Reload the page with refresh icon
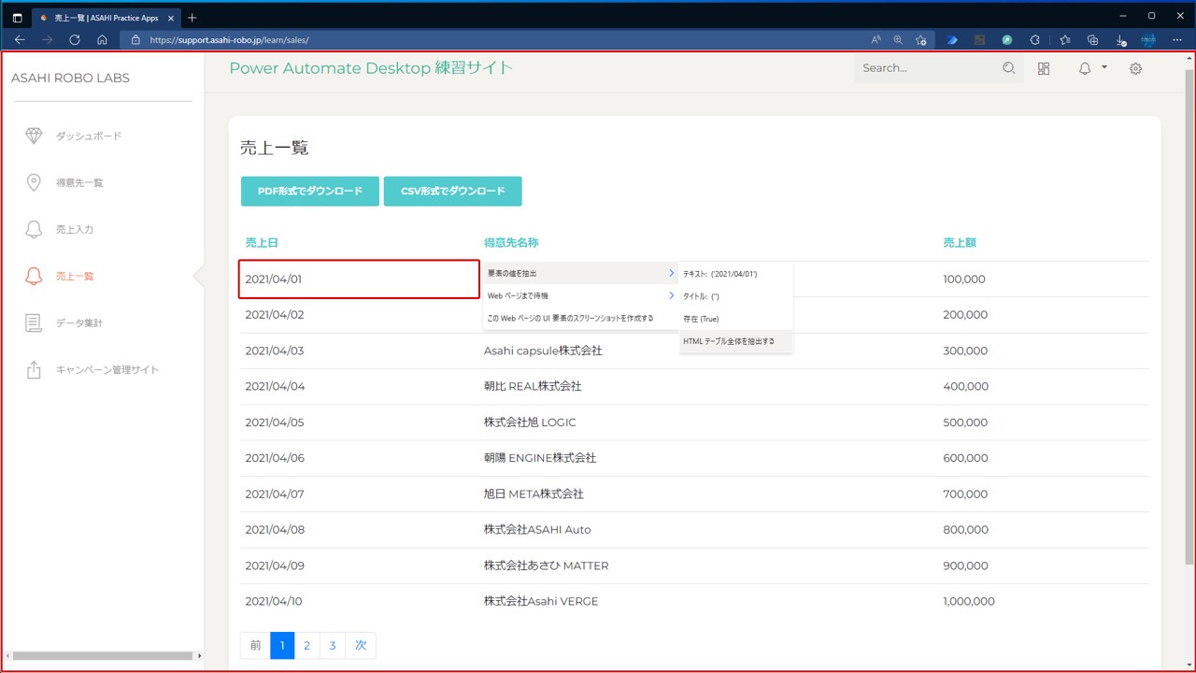Screen dimensions: 1196x673 [75, 40]
